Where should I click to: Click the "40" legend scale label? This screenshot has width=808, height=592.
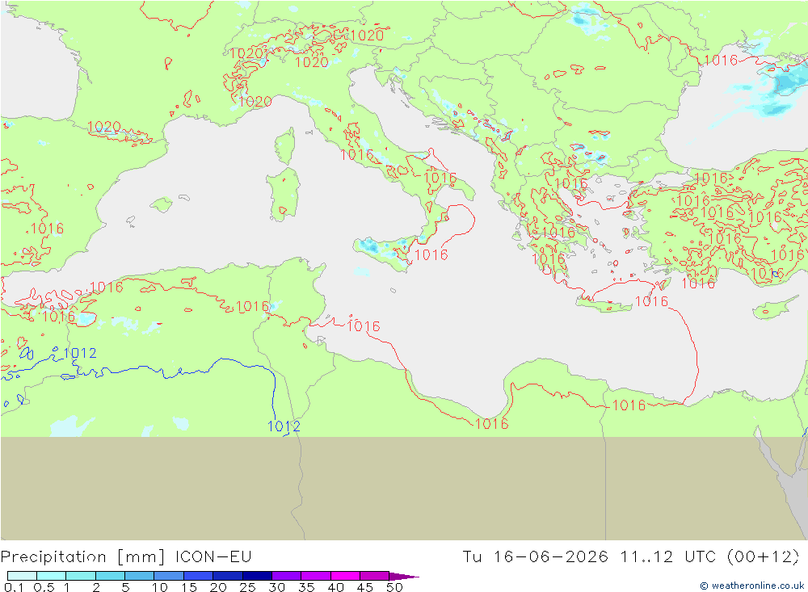click(x=335, y=587)
